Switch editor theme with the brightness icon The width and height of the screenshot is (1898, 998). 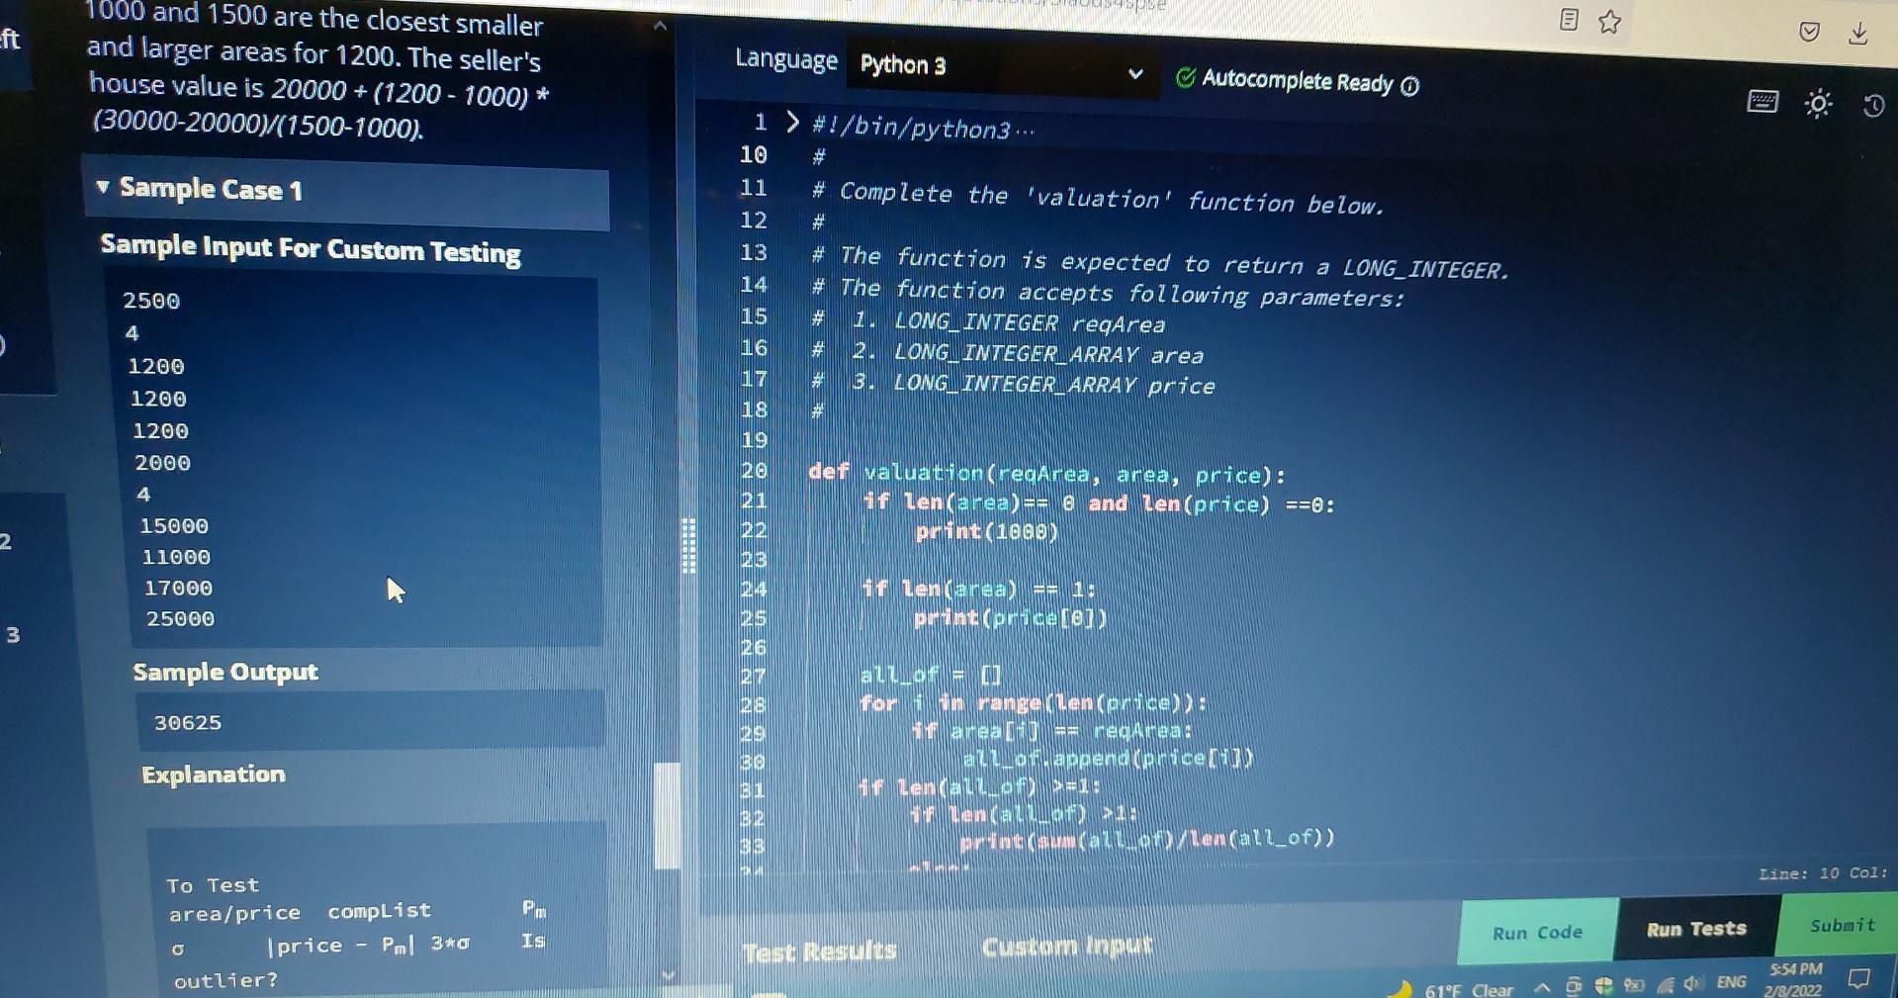click(1820, 105)
